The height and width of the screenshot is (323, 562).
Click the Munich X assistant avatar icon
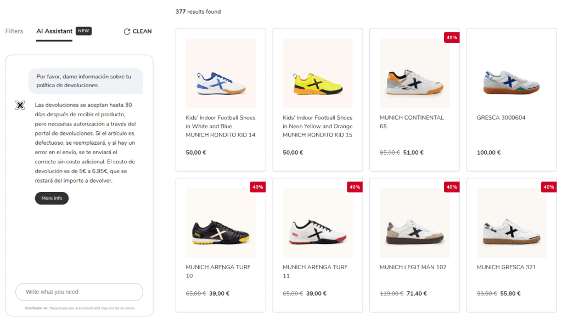pyautogui.click(x=20, y=105)
